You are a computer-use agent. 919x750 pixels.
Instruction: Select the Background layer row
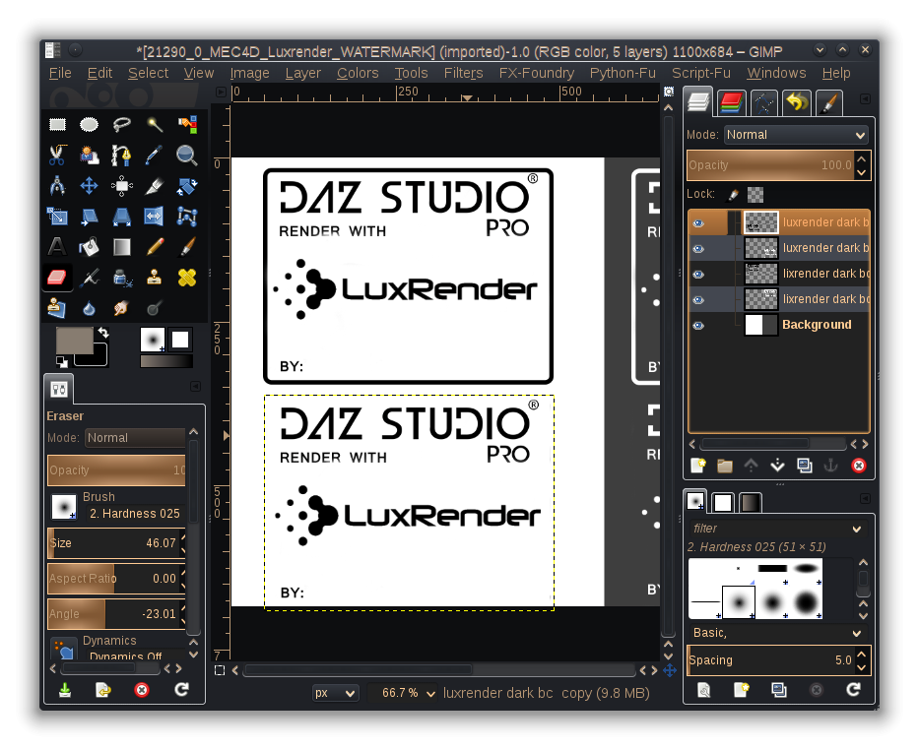pos(779,325)
